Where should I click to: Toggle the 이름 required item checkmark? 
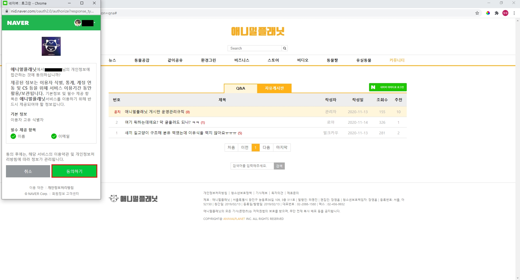pyautogui.click(x=13, y=136)
